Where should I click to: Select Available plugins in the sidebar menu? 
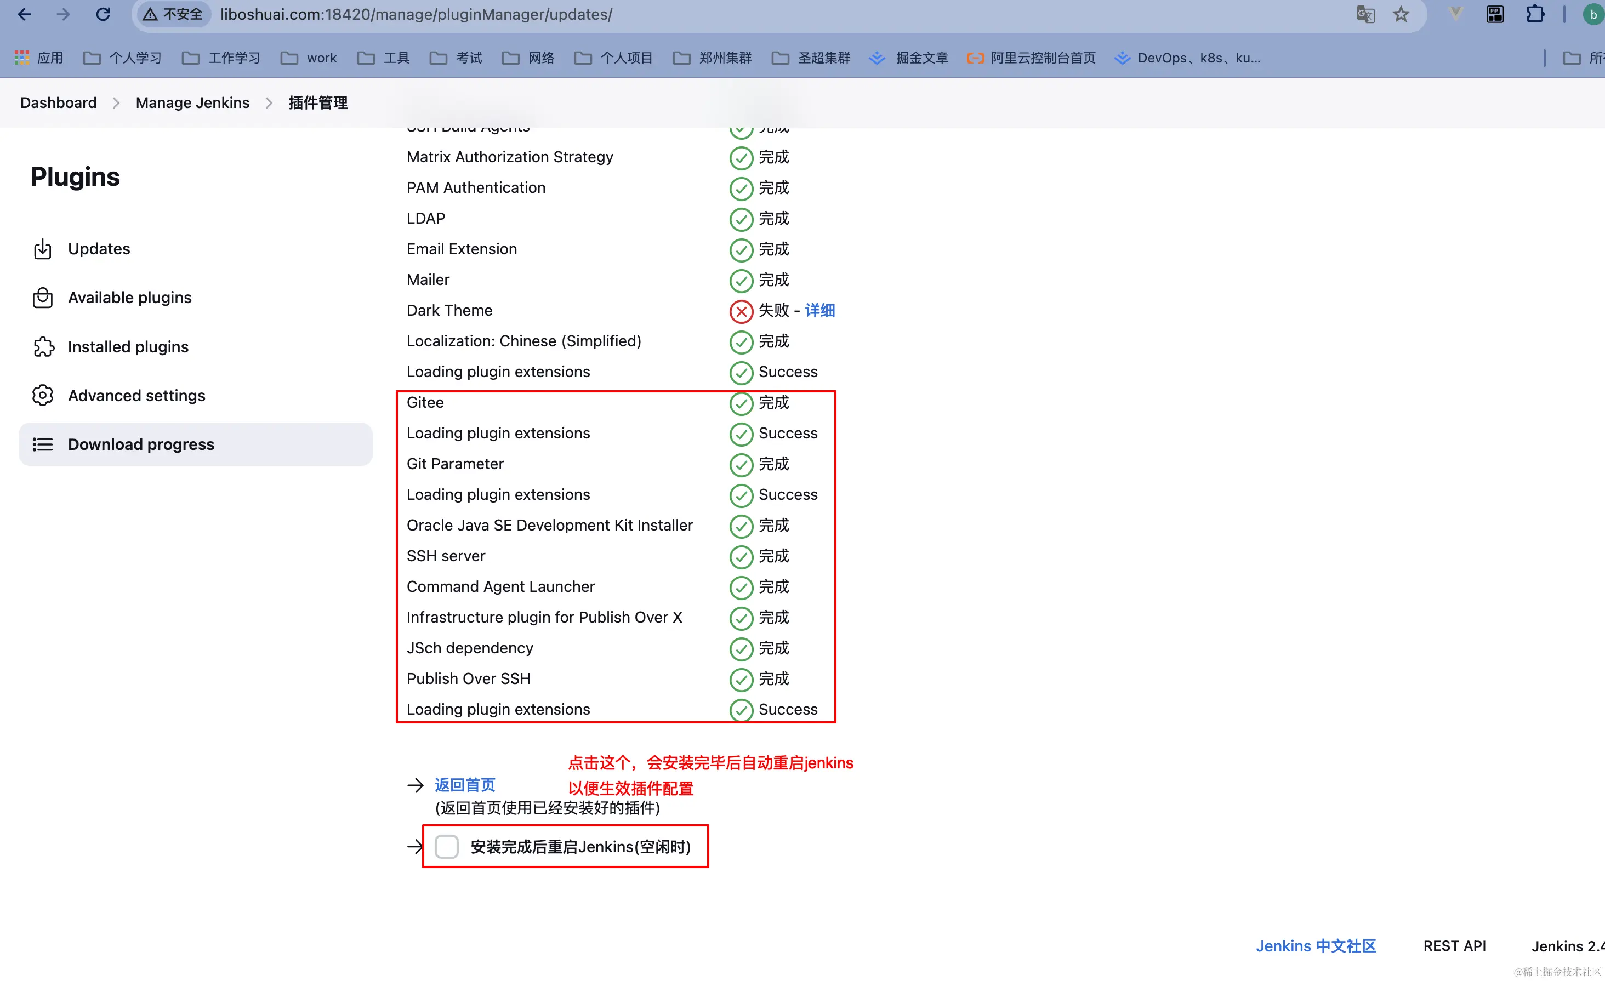tap(129, 298)
